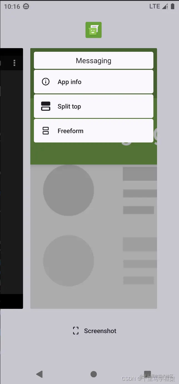This screenshot has width=179, height=384.
Task: Click the App info circled-i icon
Action: tap(46, 82)
